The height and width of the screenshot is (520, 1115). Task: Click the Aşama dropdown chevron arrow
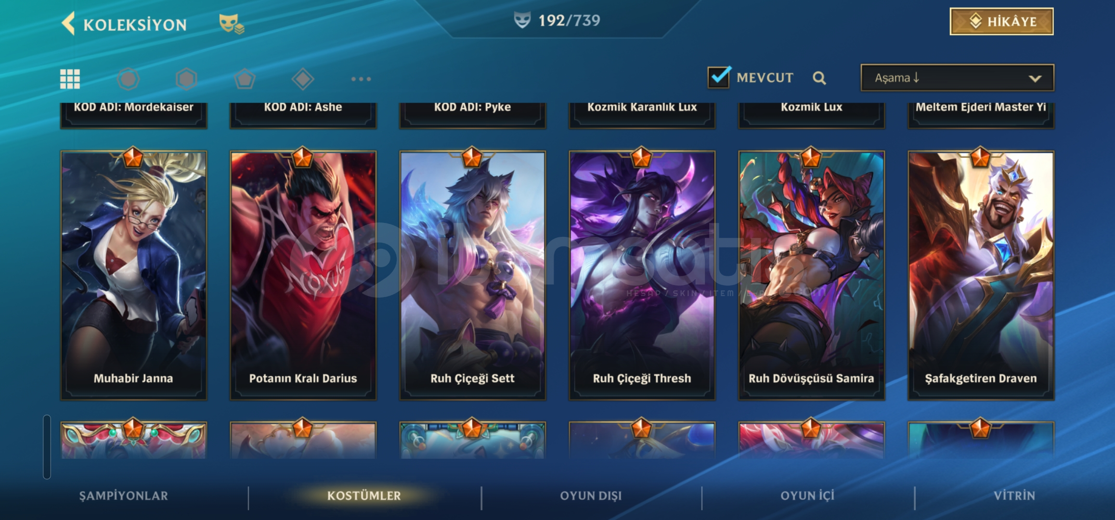coord(1035,78)
